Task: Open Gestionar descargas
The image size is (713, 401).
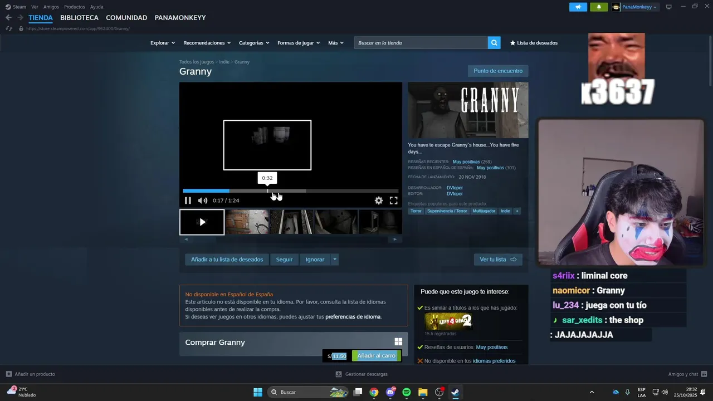Action: coord(362,374)
